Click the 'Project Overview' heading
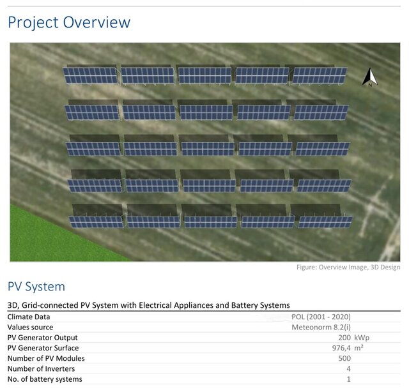 (x=69, y=22)
